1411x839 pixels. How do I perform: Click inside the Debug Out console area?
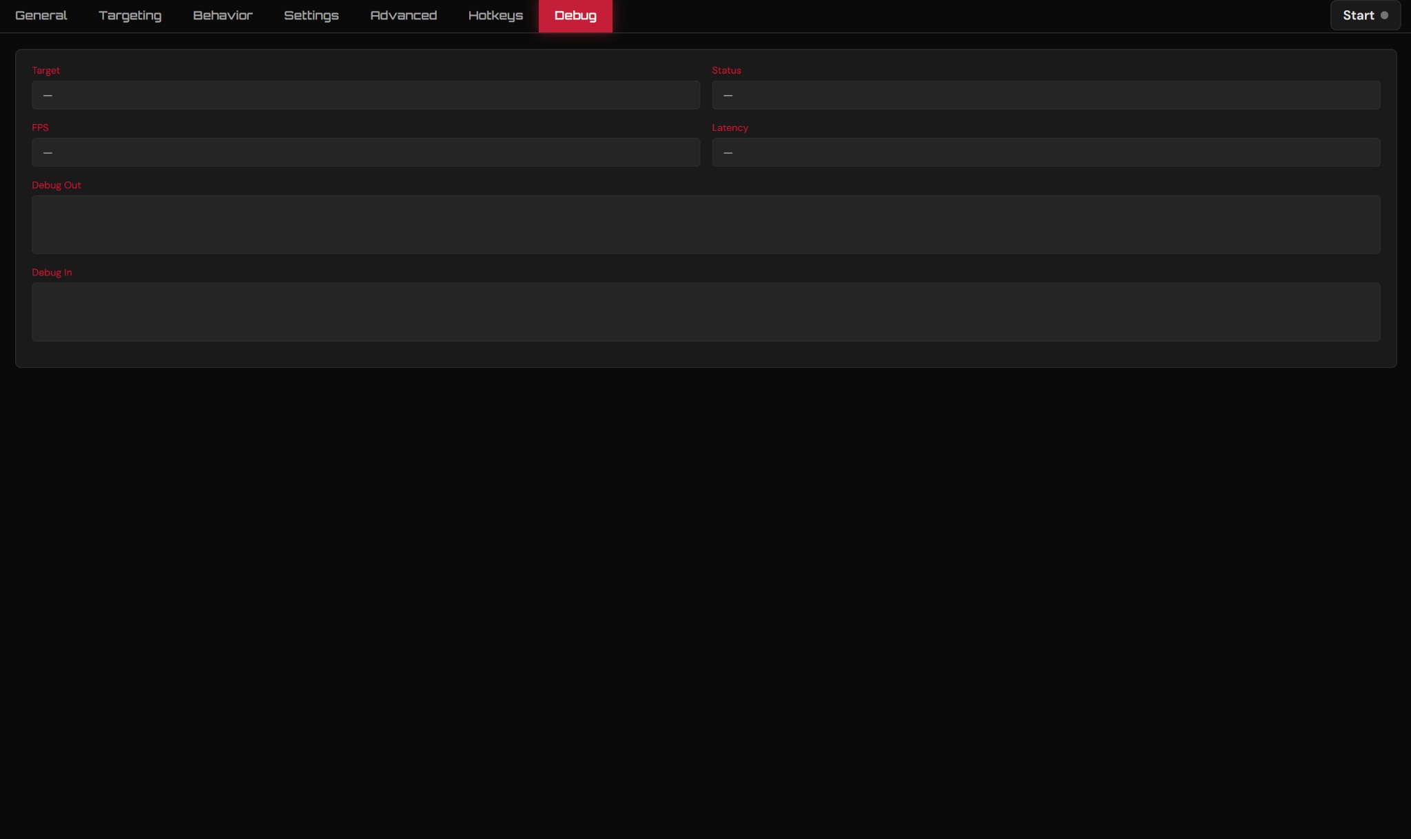(705, 225)
